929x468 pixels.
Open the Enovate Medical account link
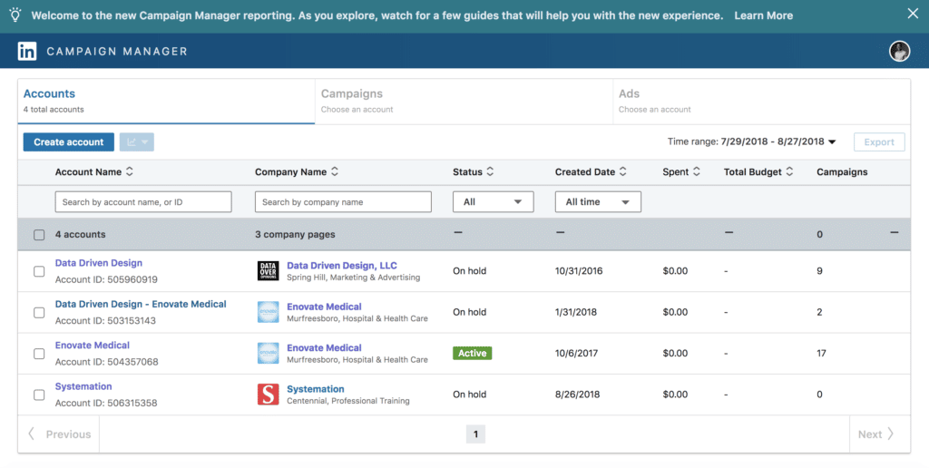coord(92,346)
